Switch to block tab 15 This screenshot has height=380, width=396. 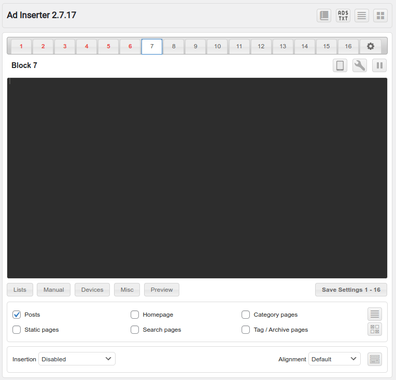tap(327, 47)
